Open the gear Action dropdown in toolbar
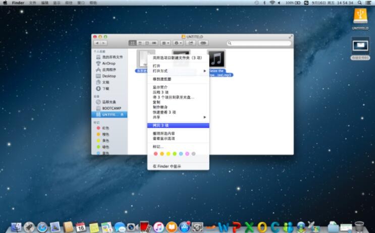 (178, 43)
